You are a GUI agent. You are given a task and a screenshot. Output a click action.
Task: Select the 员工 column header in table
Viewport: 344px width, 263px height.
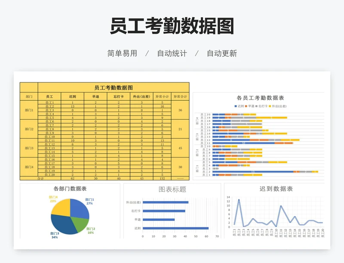(49, 97)
